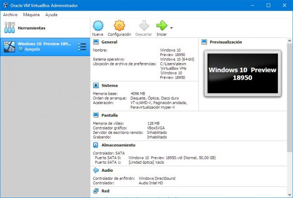Expand the Iniciar dropdown arrow
The width and height of the screenshot is (293, 198).
tap(172, 28)
